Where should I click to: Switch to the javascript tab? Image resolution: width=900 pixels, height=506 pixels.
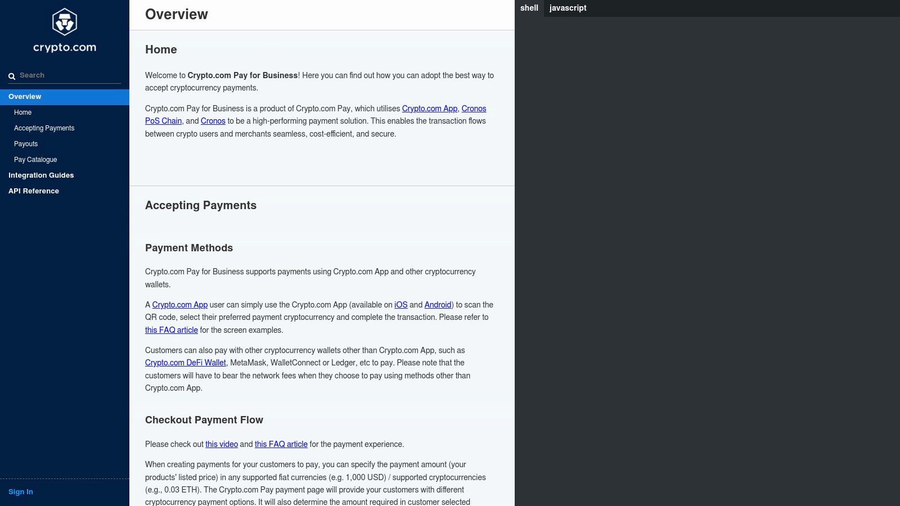pyautogui.click(x=568, y=8)
